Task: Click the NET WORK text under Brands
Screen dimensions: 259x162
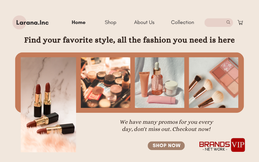Action: click(x=215, y=149)
